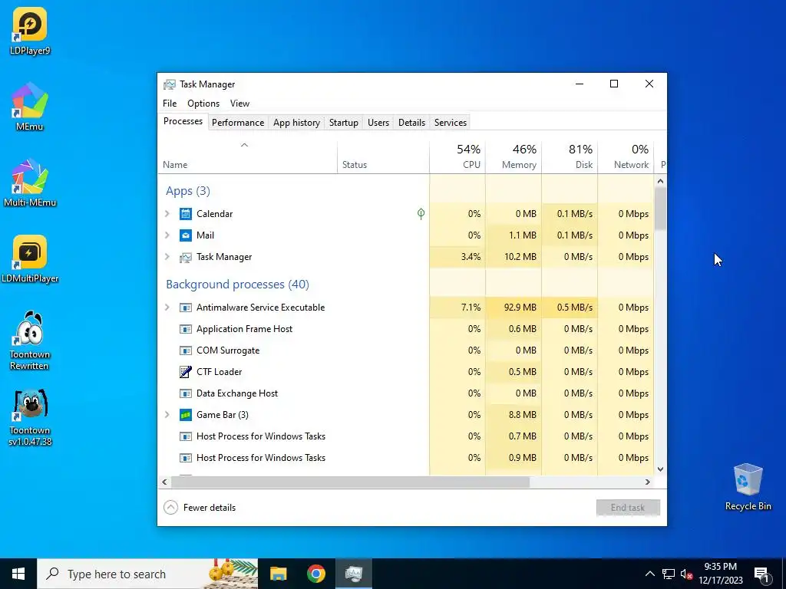Open the LDPlayer9 desktop shortcut

pos(30,31)
